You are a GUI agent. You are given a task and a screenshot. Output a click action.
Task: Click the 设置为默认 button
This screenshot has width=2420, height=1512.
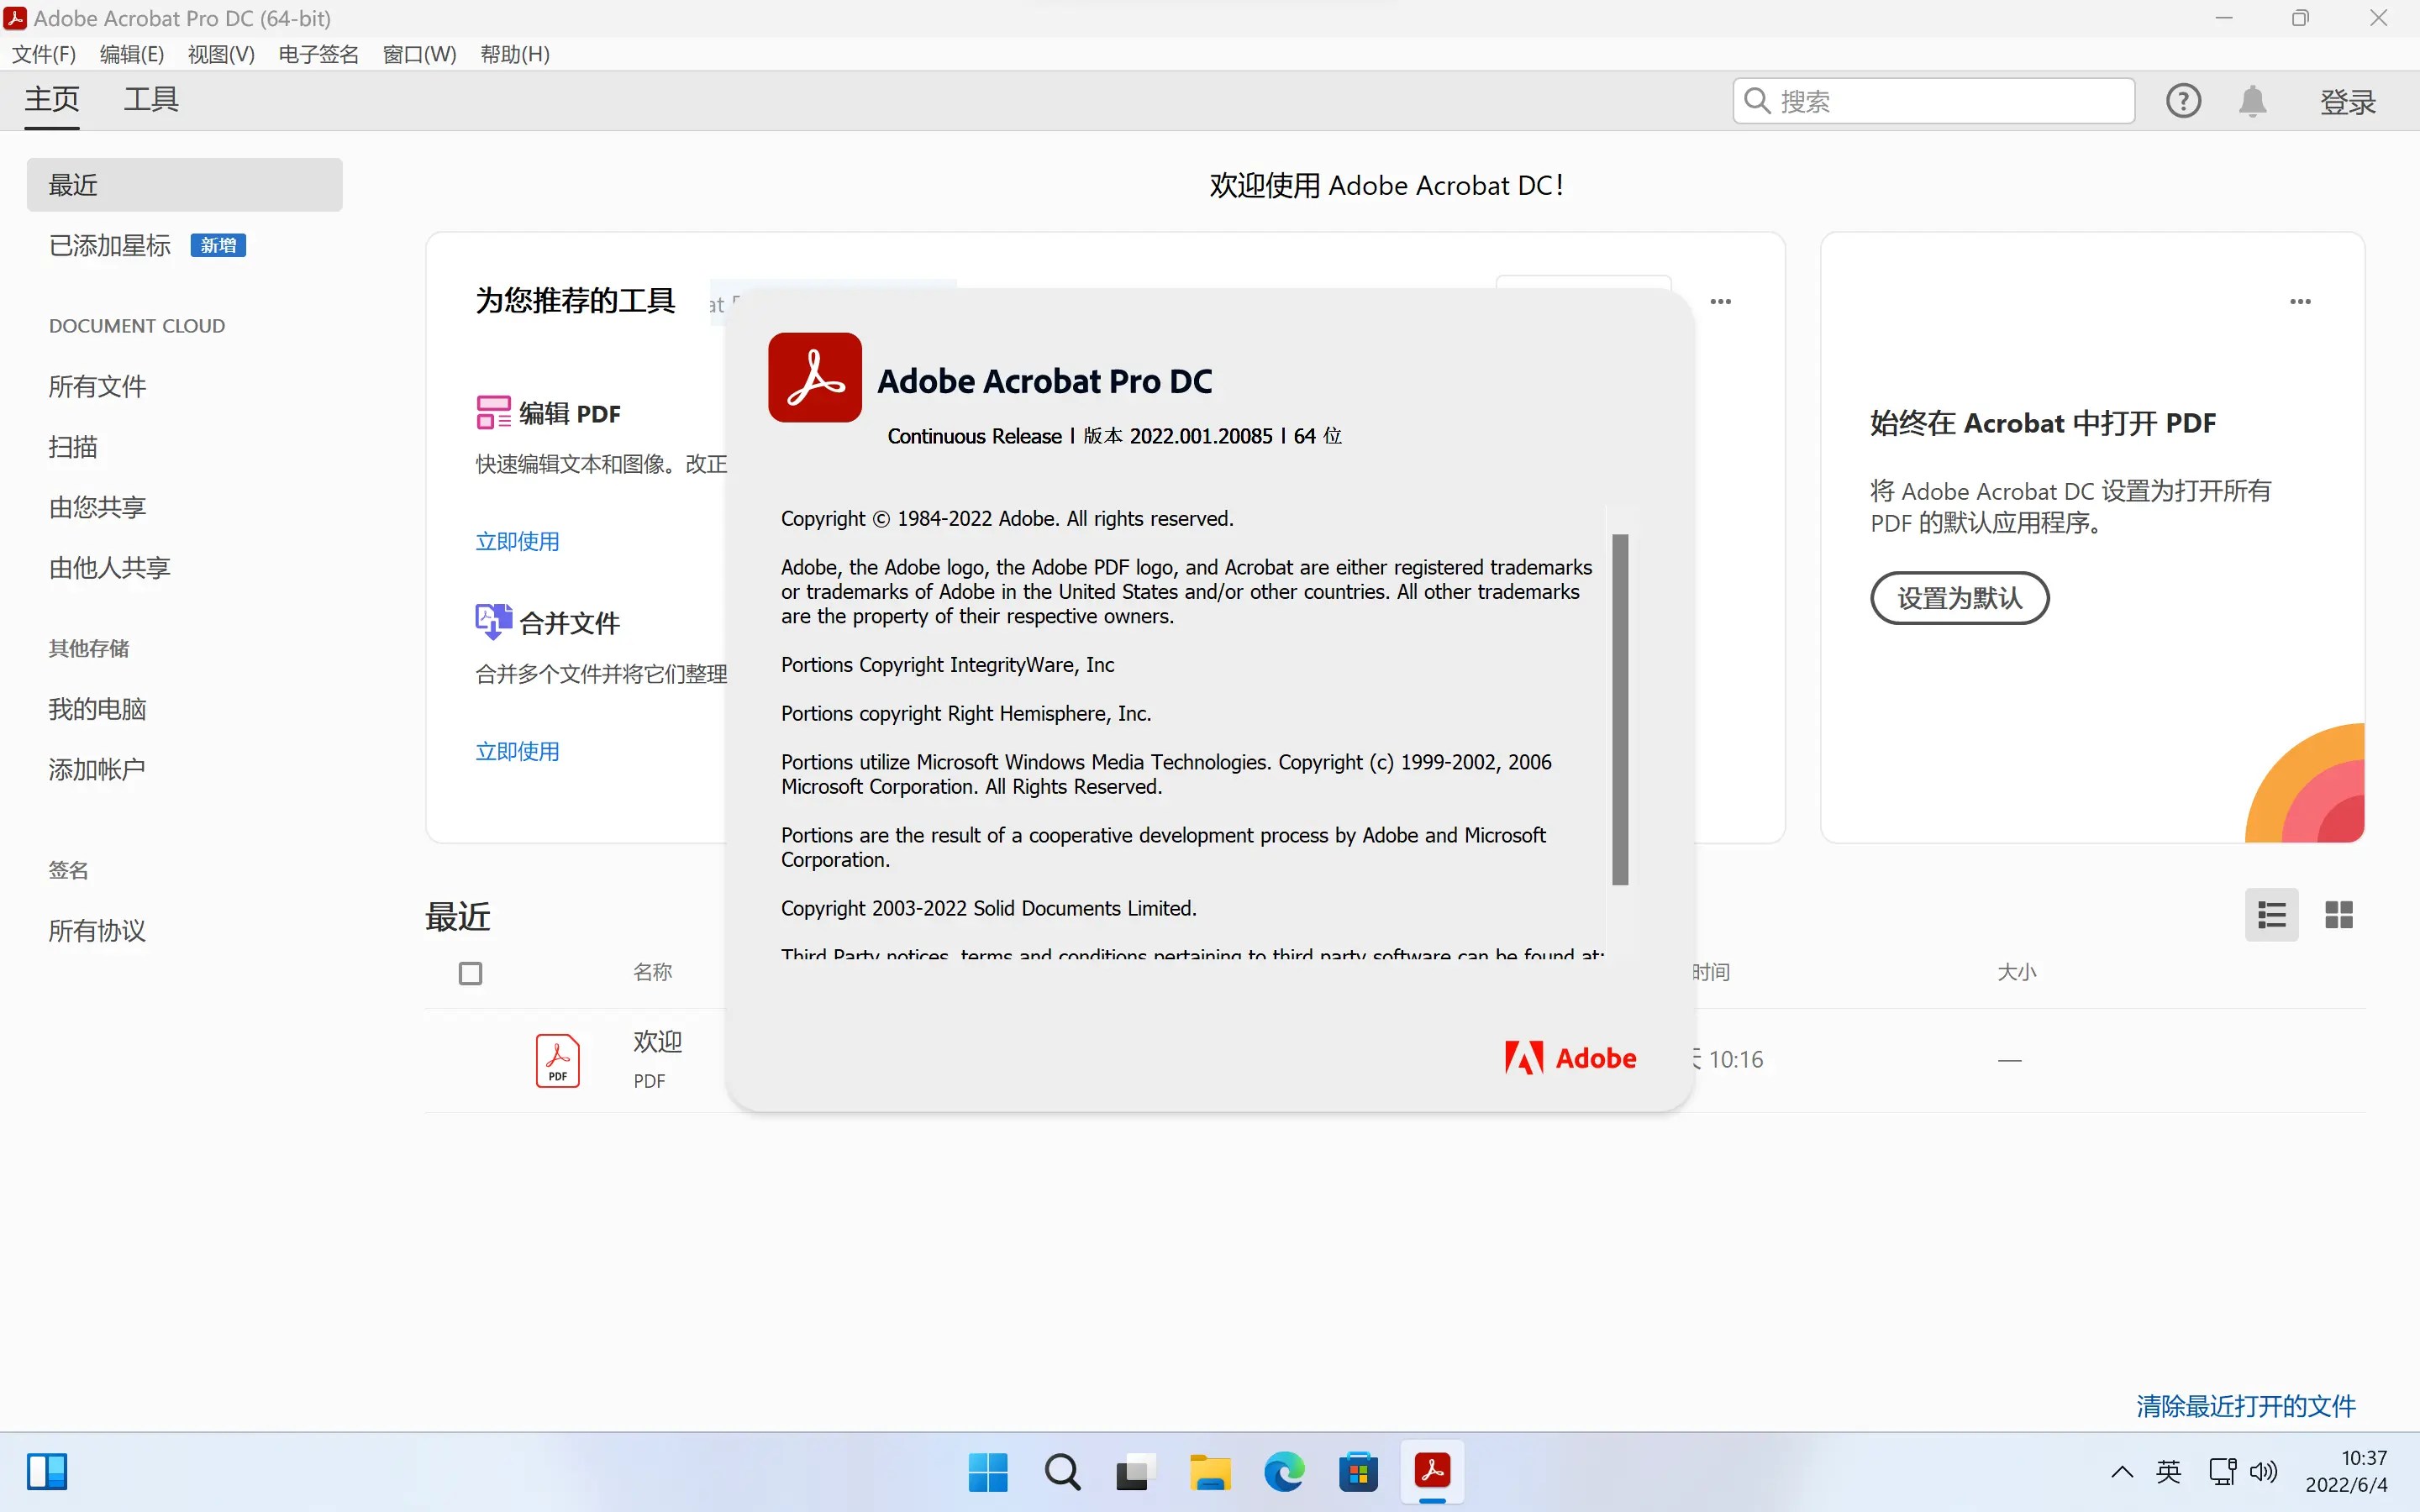click(1957, 598)
